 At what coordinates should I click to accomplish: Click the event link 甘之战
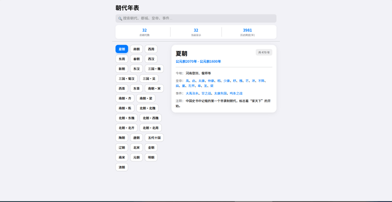pyautogui.click(x=206, y=93)
